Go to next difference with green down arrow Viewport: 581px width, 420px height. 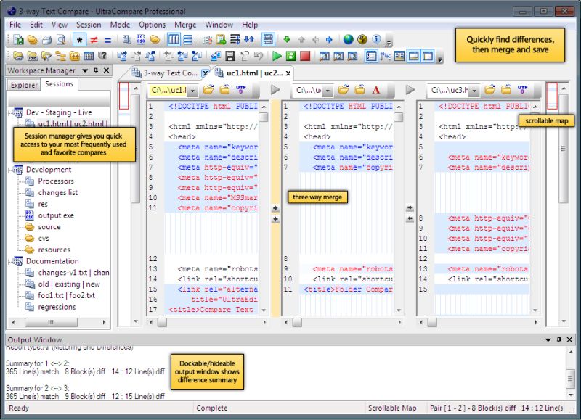(287, 39)
